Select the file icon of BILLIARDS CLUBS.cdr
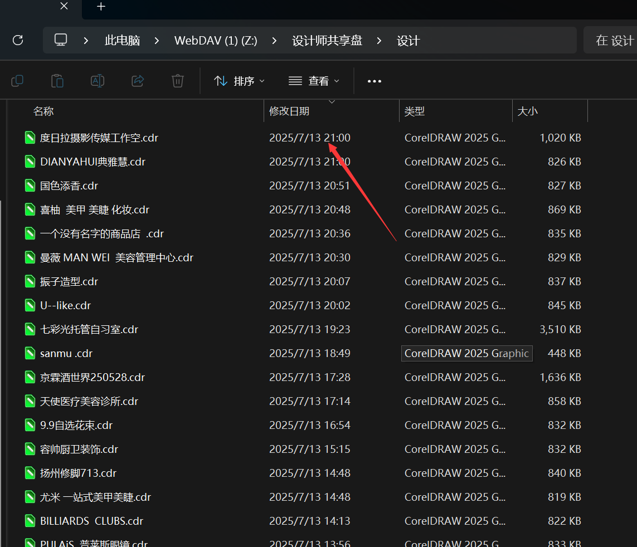Image resolution: width=637 pixels, height=547 pixels. point(30,521)
